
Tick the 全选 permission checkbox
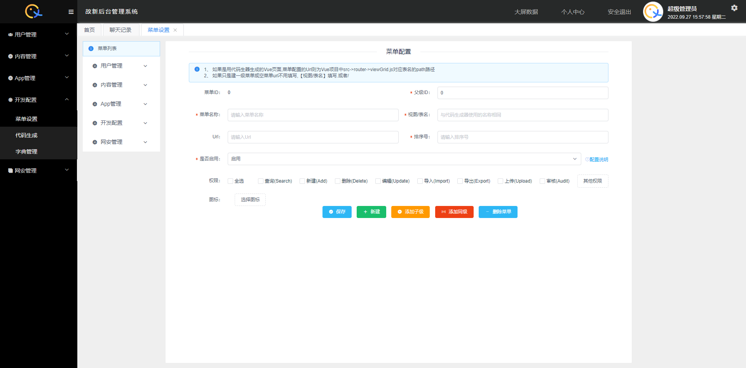pyautogui.click(x=230, y=181)
